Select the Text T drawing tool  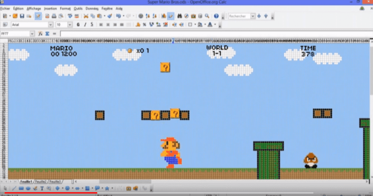pos(42,188)
